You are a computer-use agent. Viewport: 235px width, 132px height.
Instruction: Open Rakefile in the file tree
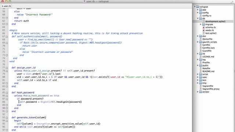(206, 68)
